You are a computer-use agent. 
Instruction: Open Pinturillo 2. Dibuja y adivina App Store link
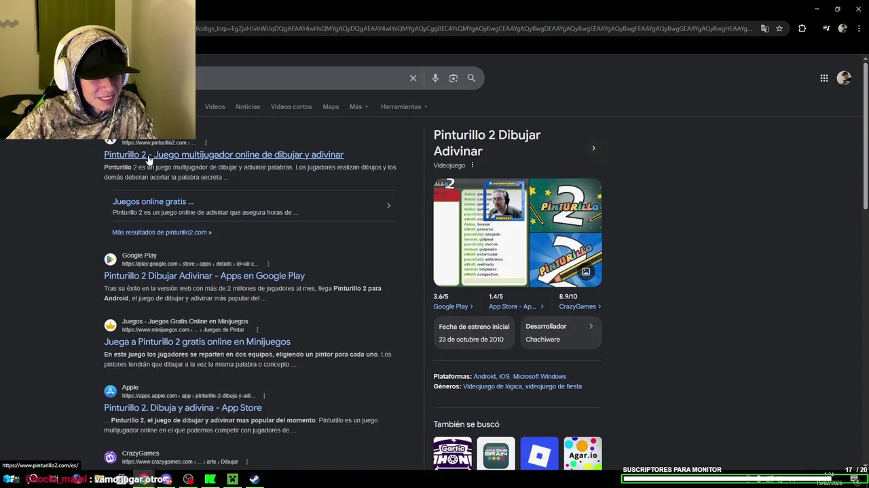point(183,407)
